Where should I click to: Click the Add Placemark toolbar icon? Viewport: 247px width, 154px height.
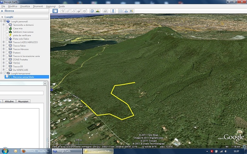coord(63,11)
